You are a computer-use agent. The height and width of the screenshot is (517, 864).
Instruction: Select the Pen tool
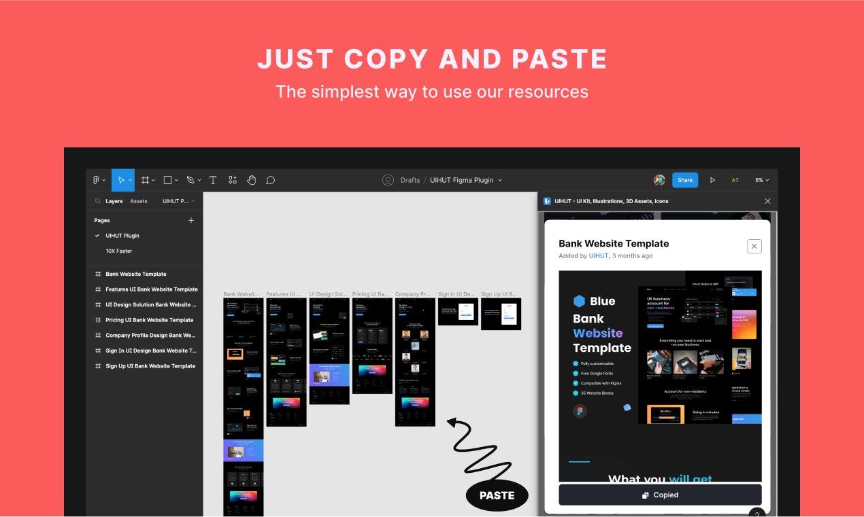[x=190, y=180]
